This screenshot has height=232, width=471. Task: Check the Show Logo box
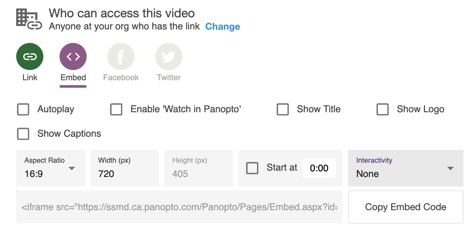[x=382, y=109]
